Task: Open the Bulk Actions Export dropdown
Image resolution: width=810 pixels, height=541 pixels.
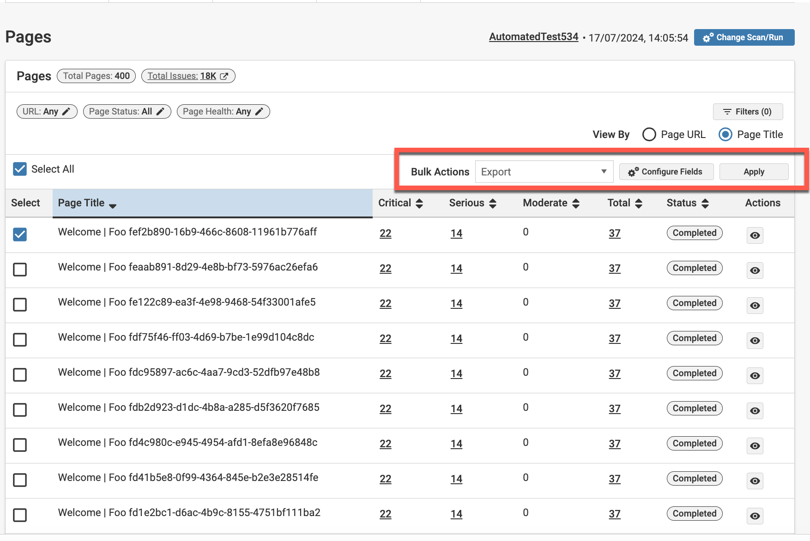Action: (x=544, y=172)
